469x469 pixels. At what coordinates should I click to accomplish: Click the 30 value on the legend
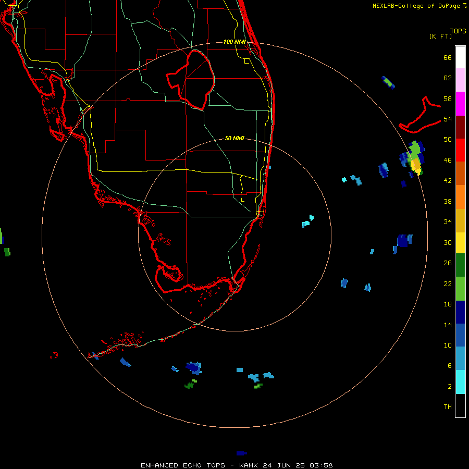(448, 242)
